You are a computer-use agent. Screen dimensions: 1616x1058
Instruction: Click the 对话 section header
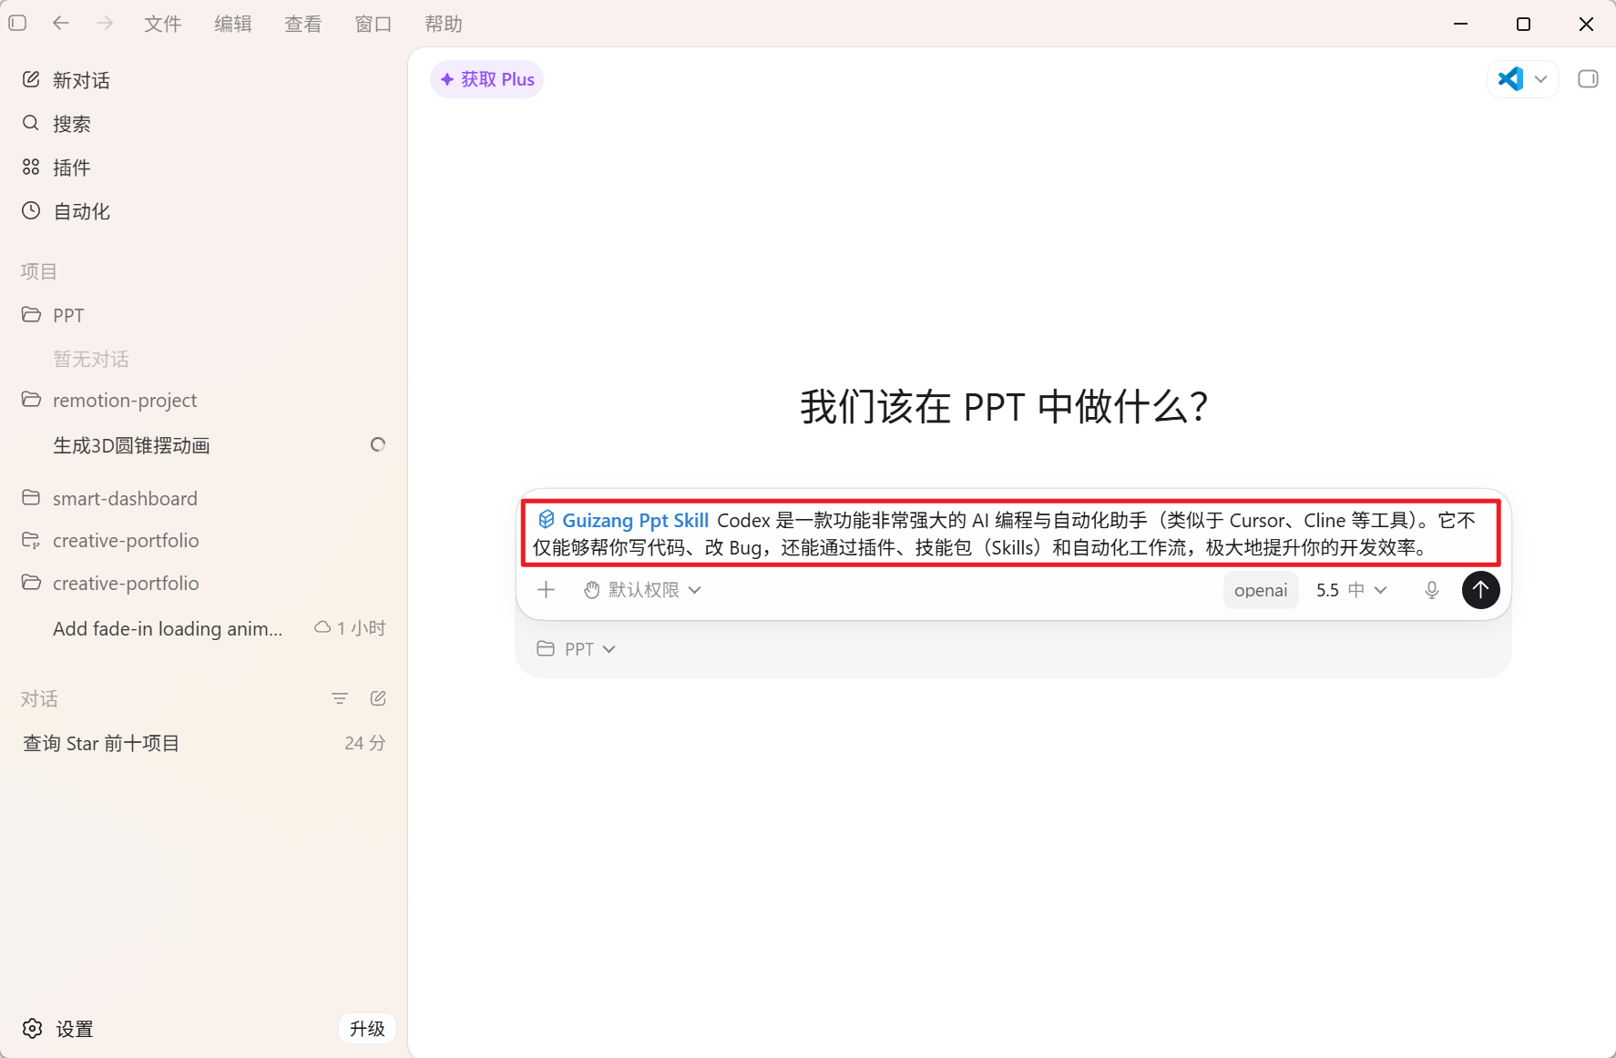(39, 698)
